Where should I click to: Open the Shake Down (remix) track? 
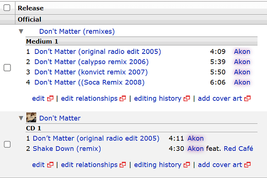67,149
